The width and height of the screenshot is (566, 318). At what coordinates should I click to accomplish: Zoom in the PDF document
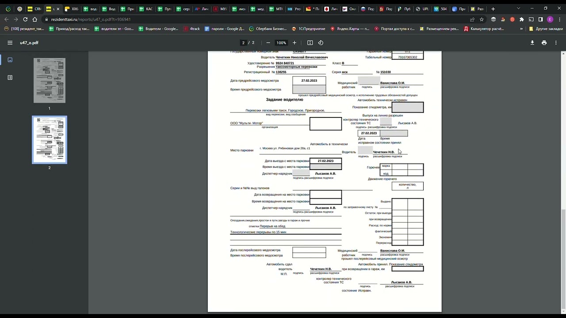click(294, 43)
